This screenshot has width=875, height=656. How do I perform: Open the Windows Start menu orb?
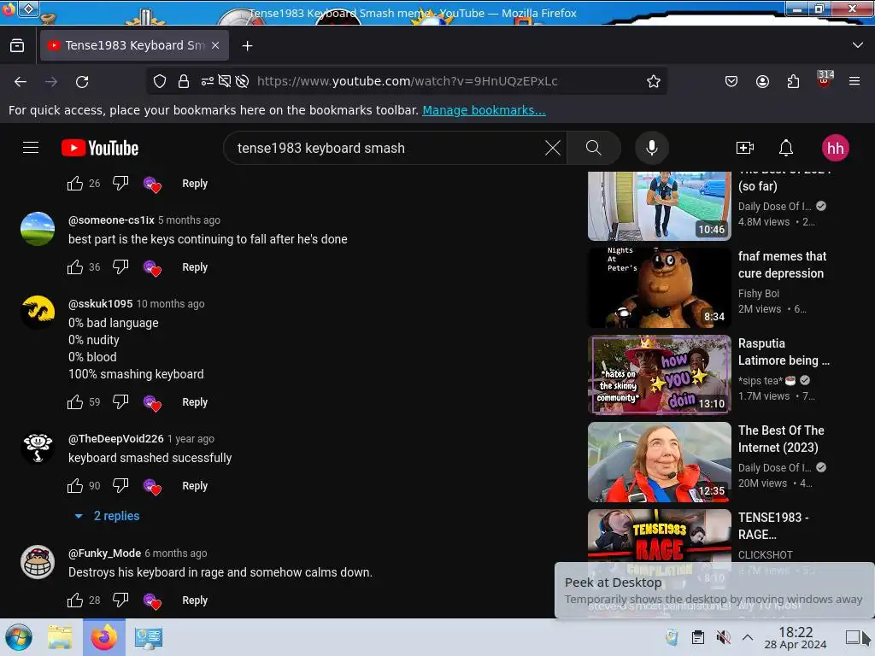[x=19, y=637]
